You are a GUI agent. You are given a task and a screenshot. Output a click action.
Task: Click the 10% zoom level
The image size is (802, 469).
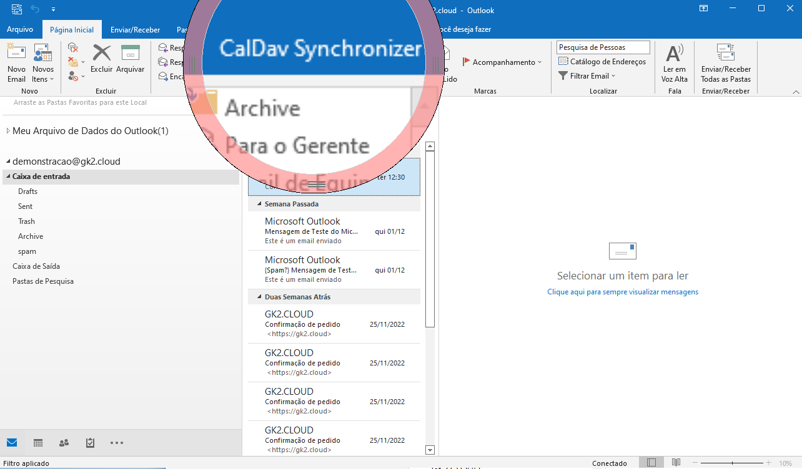coord(786,463)
